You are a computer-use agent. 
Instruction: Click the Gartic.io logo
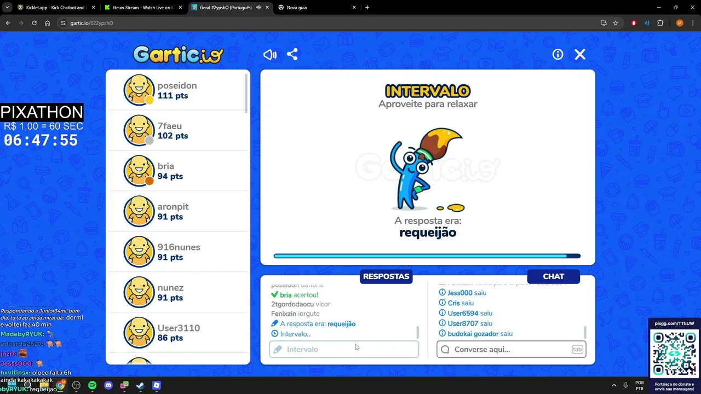pyautogui.click(x=178, y=54)
